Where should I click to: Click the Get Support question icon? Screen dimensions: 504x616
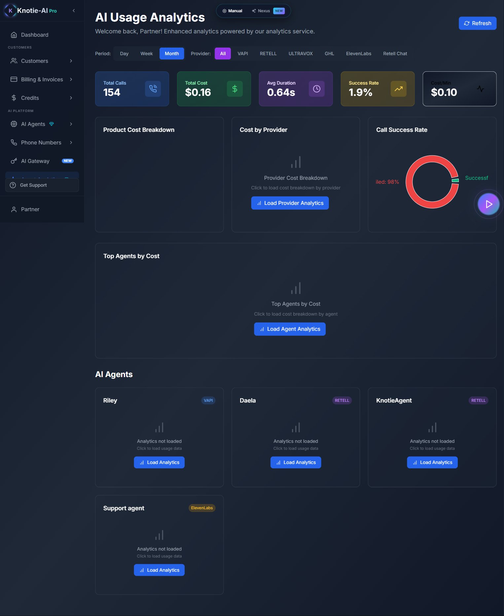[x=13, y=185]
